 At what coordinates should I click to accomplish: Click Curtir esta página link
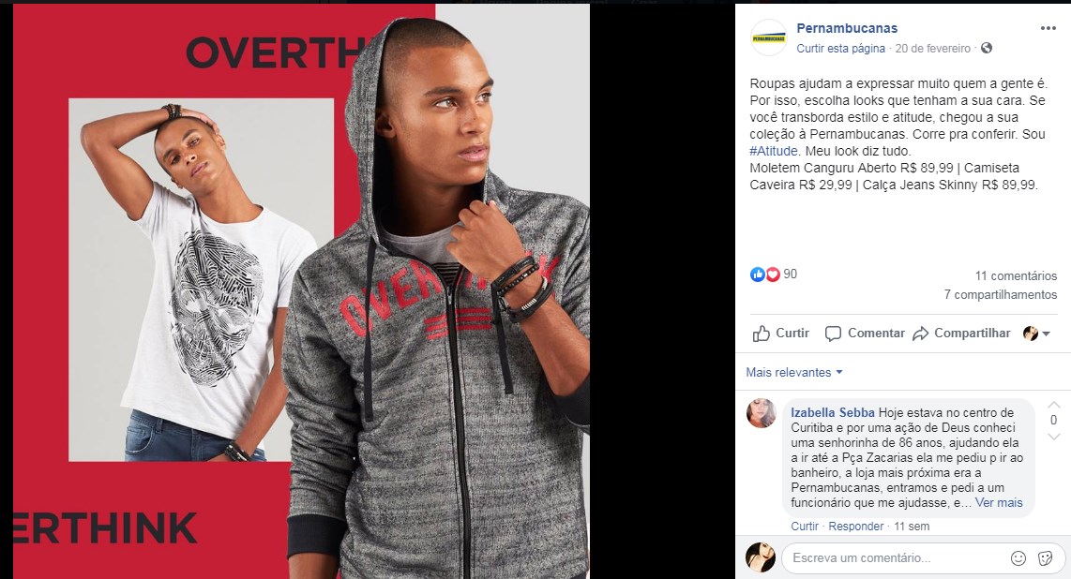[841, 49]
